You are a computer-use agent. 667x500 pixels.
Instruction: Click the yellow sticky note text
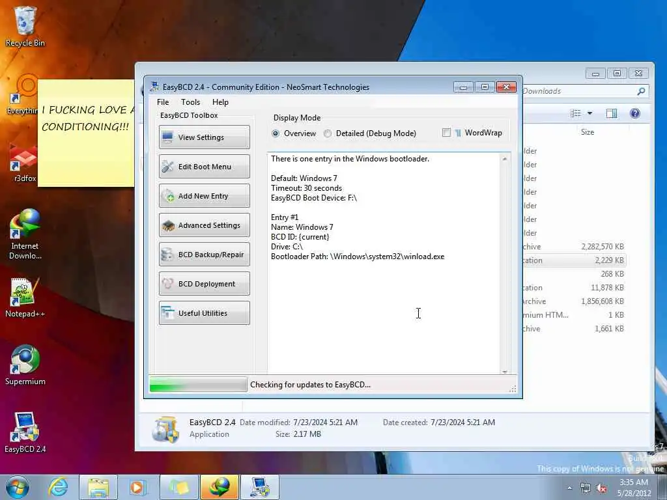[88, 118]
